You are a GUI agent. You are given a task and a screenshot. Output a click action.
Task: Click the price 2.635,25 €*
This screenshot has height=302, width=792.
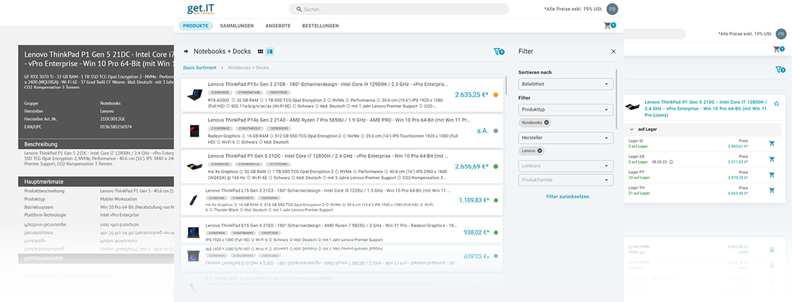click(472, 94)
